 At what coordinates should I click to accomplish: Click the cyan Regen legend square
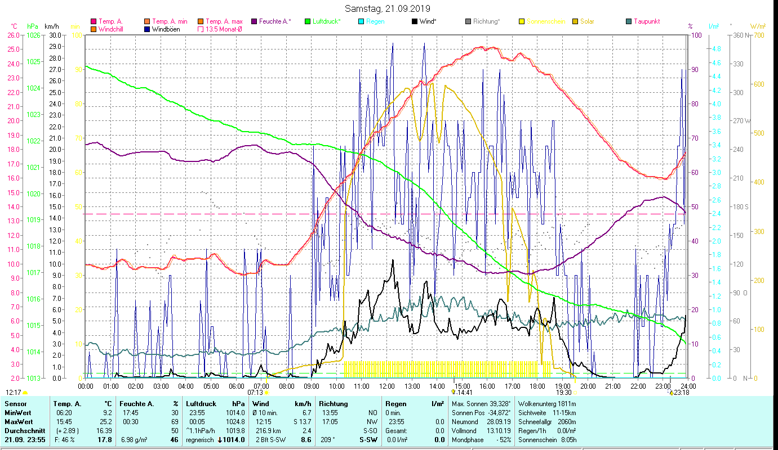[361, 22]
